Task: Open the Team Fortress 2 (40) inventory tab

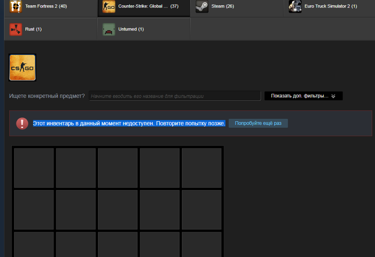Action: pyautogui.click(x=45, y=7)
